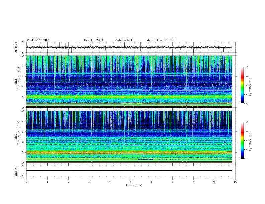The image size is (265, 204).
Task: Click time axis tick label '10'
Action: 235,182
